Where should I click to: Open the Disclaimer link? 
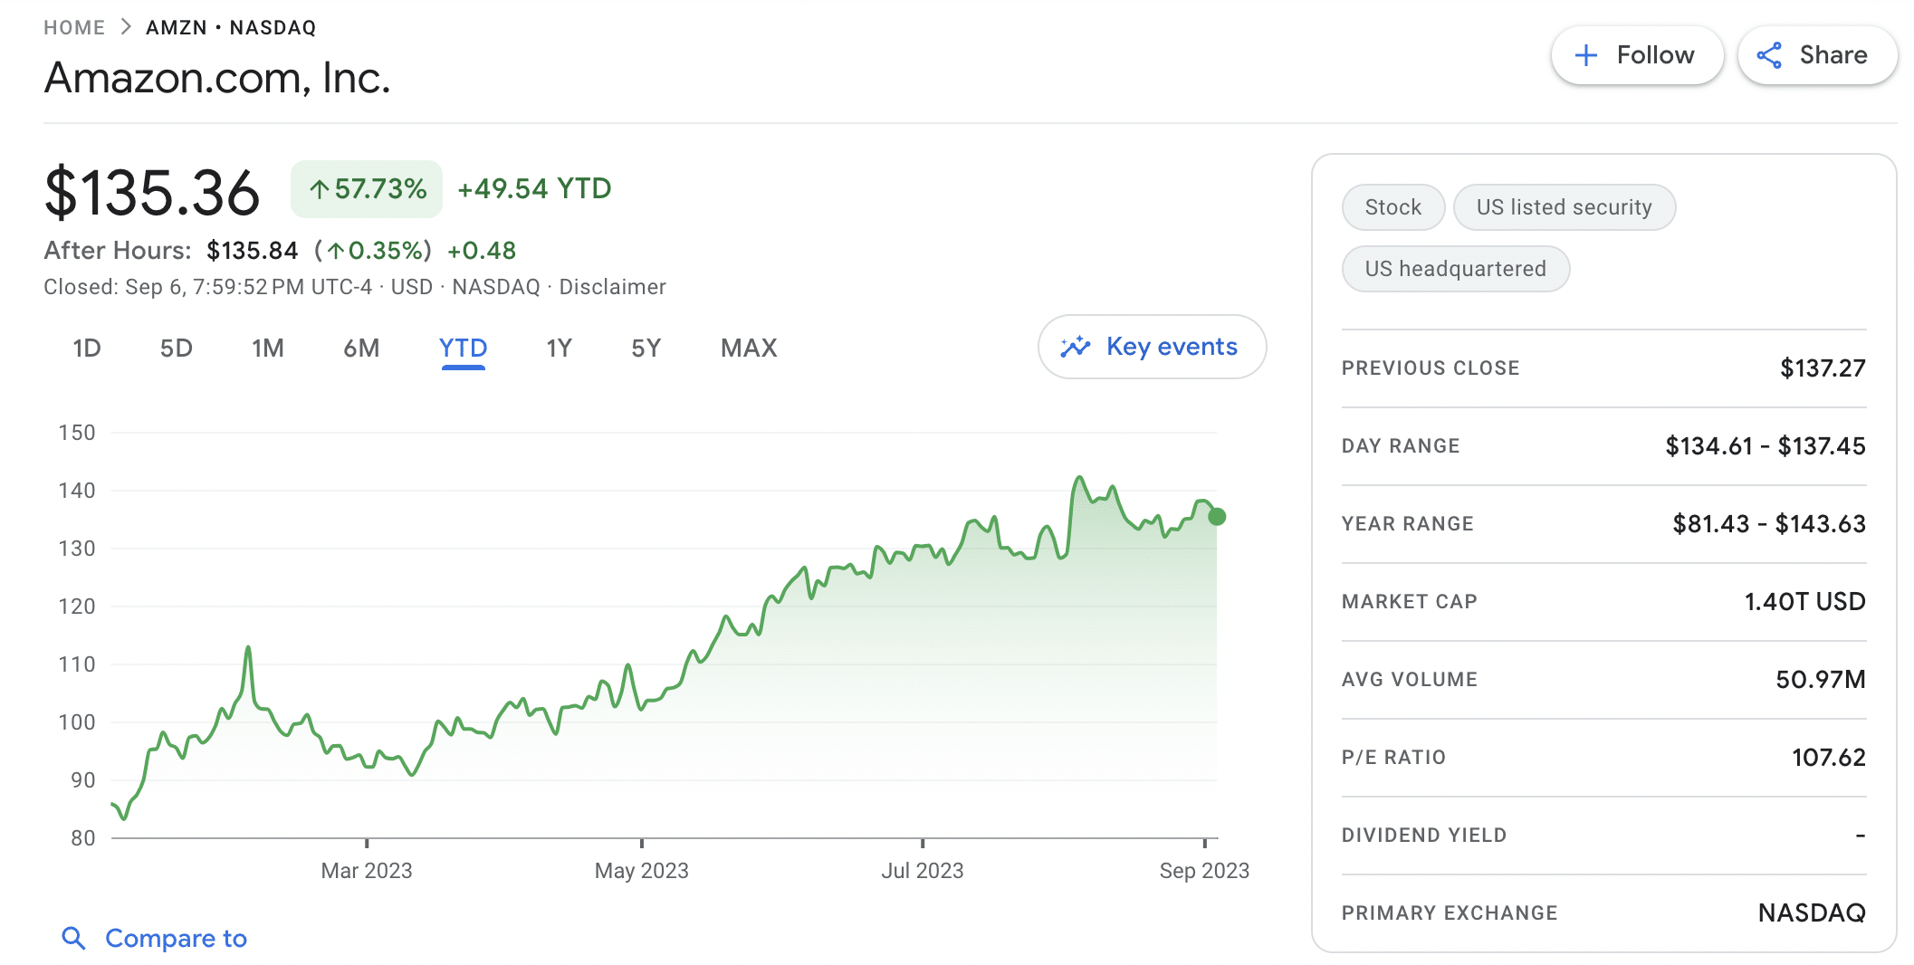612,287
